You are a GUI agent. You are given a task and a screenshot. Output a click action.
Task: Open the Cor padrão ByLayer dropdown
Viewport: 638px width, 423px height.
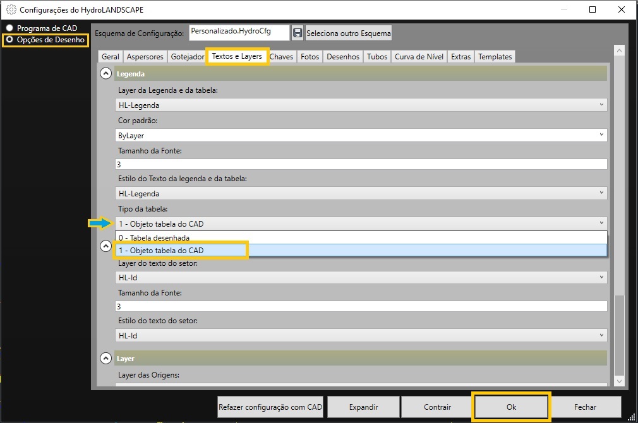361,135
